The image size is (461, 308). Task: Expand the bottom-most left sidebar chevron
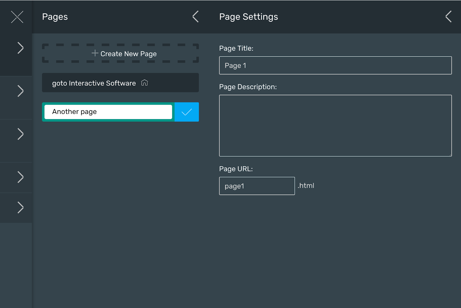pos(20,208)
